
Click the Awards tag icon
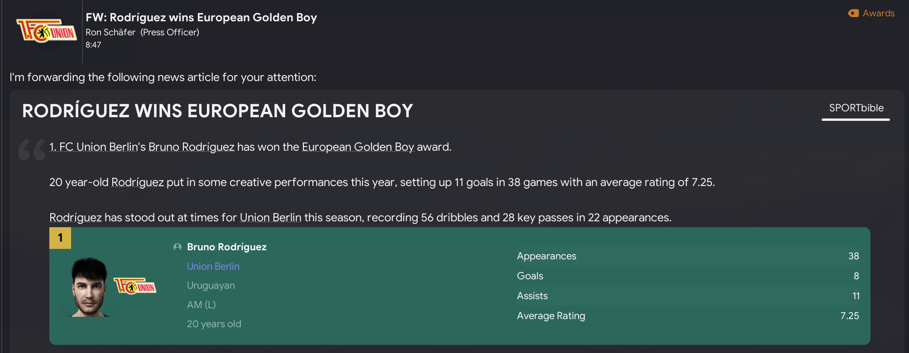(x=853, y=13)
